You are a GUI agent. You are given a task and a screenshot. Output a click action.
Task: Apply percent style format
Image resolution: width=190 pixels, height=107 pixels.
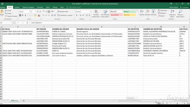pos(80,15)
